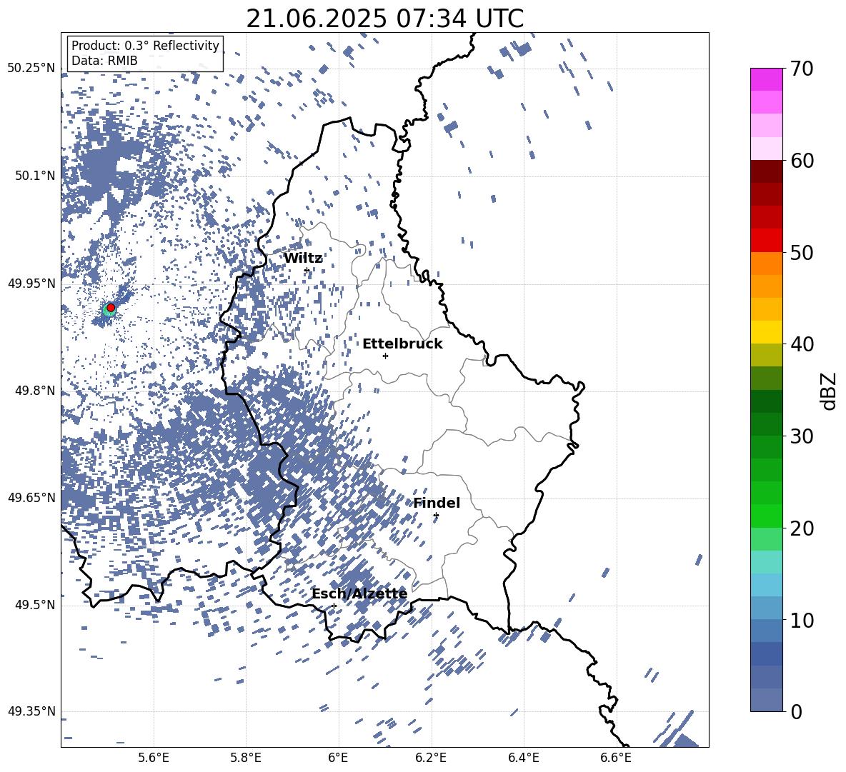Click the bright red colorbar segment above 50

(x=767, y=241)
